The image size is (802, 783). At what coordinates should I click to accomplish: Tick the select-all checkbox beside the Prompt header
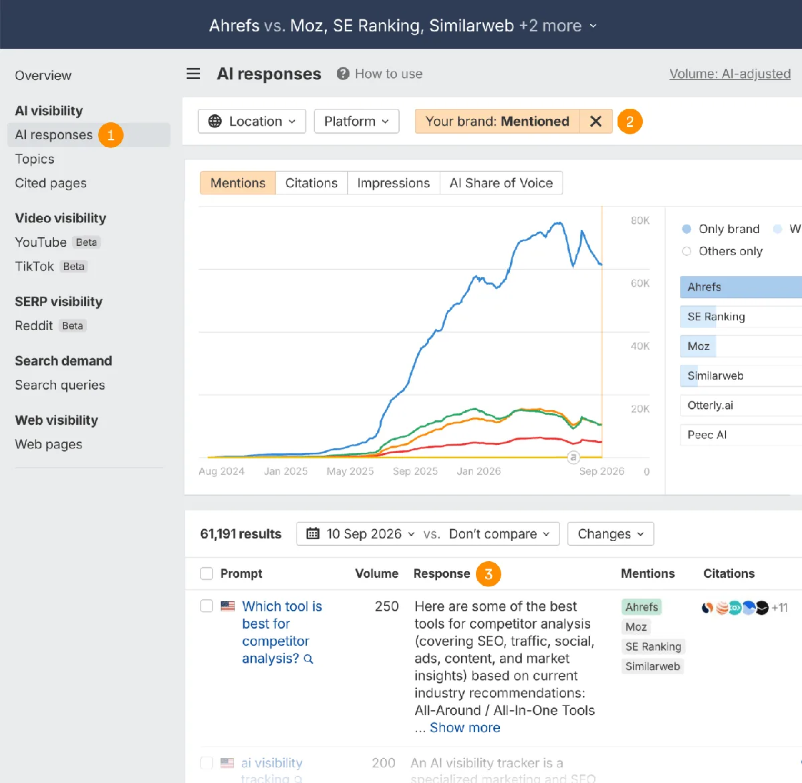click(x=207, y=573)
